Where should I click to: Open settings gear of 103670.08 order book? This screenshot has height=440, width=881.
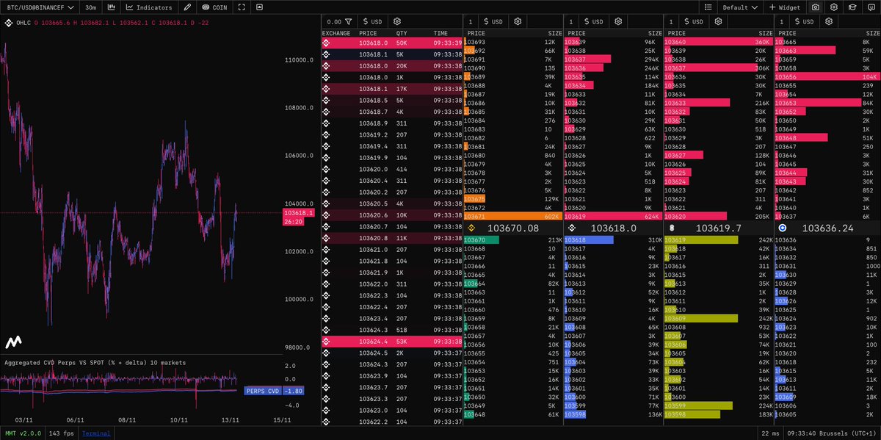click(518, 22)
